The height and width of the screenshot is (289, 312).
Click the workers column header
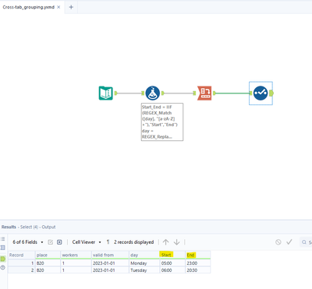click(76, 255)
